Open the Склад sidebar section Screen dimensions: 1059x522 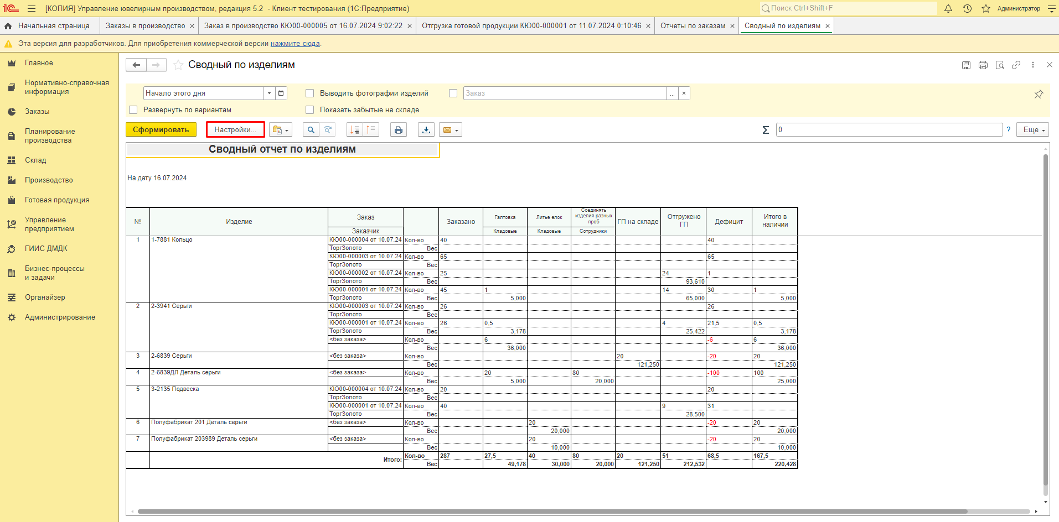point(35,160)
